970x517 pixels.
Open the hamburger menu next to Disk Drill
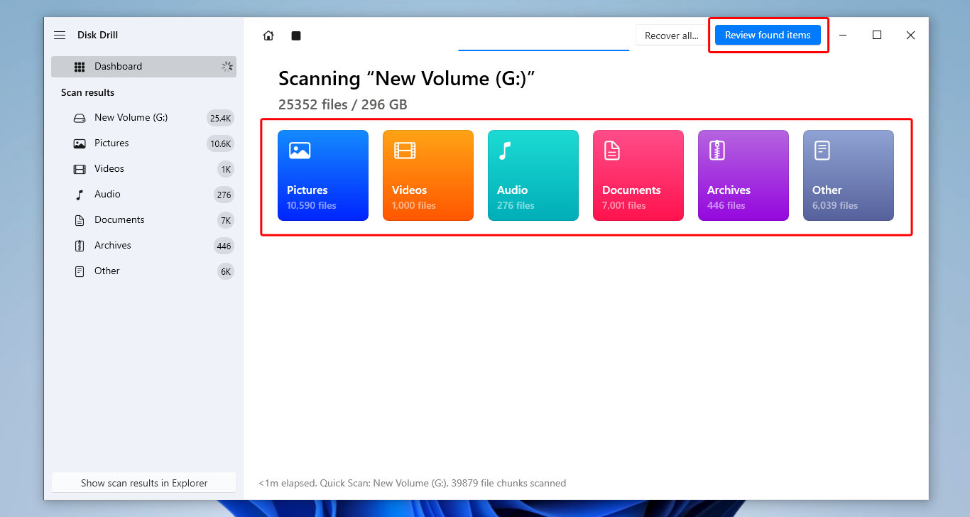point(60,36)
